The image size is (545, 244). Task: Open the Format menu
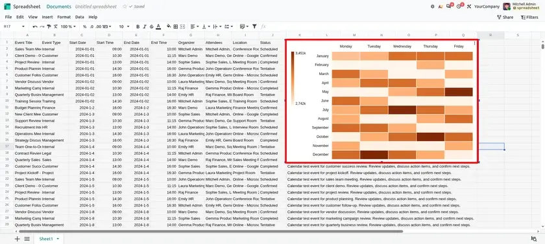[x=64, y=17]
